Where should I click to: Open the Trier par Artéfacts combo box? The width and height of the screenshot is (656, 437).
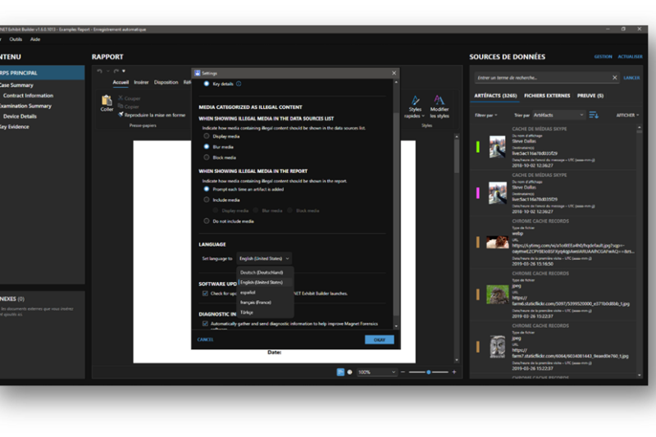click(x=558, y=115)
